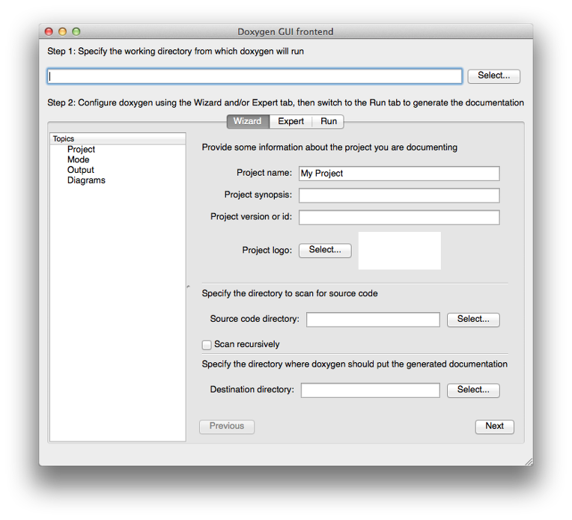This screenshot has height=520, width=572.
Task: Click Select button for Project logo
Action: click(325, 250)
